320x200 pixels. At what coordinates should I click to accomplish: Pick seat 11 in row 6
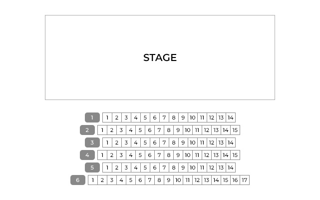(188, 180)
